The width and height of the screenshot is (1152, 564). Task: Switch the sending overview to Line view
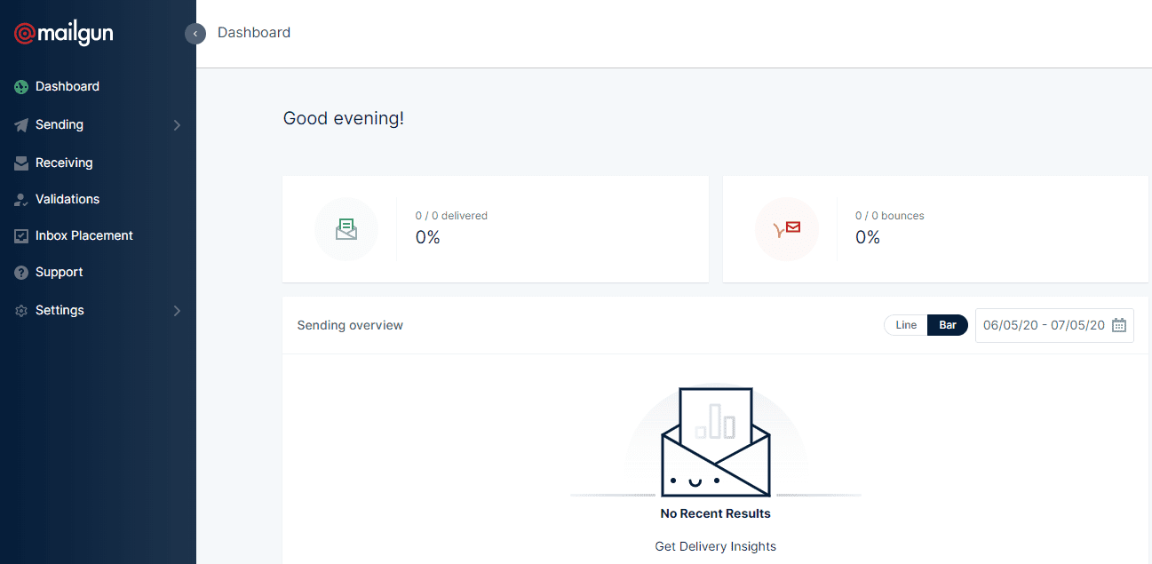(x=905, y=325)
